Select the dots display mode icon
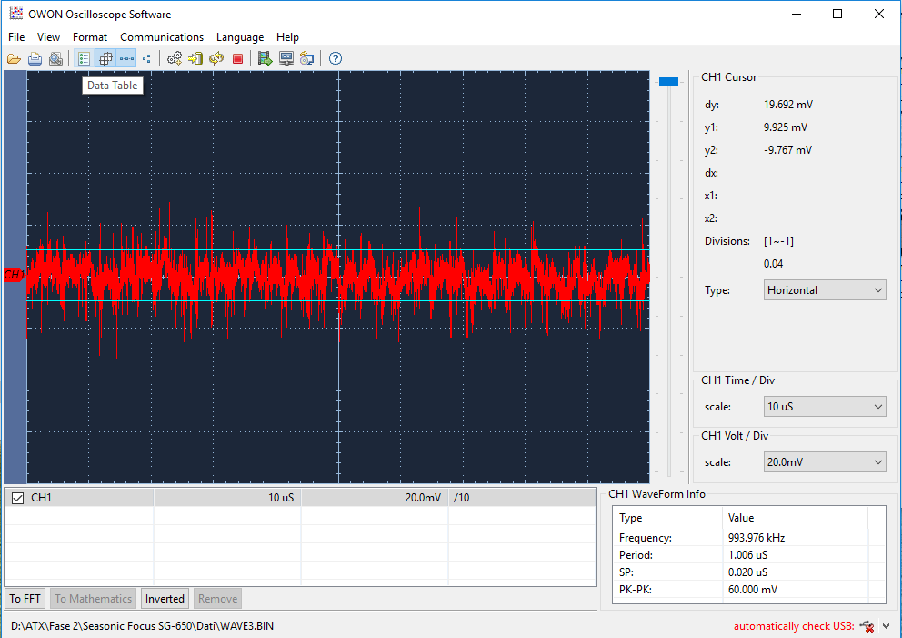 click(x=146, y=59)
